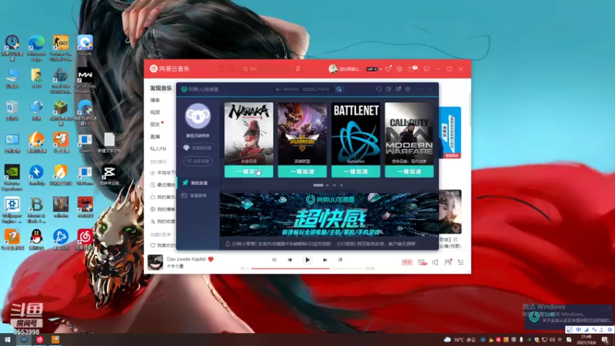This screenshot has width=615, height=346.
Task: Skip to the next track in NetEase music
Action: (324, 260)
